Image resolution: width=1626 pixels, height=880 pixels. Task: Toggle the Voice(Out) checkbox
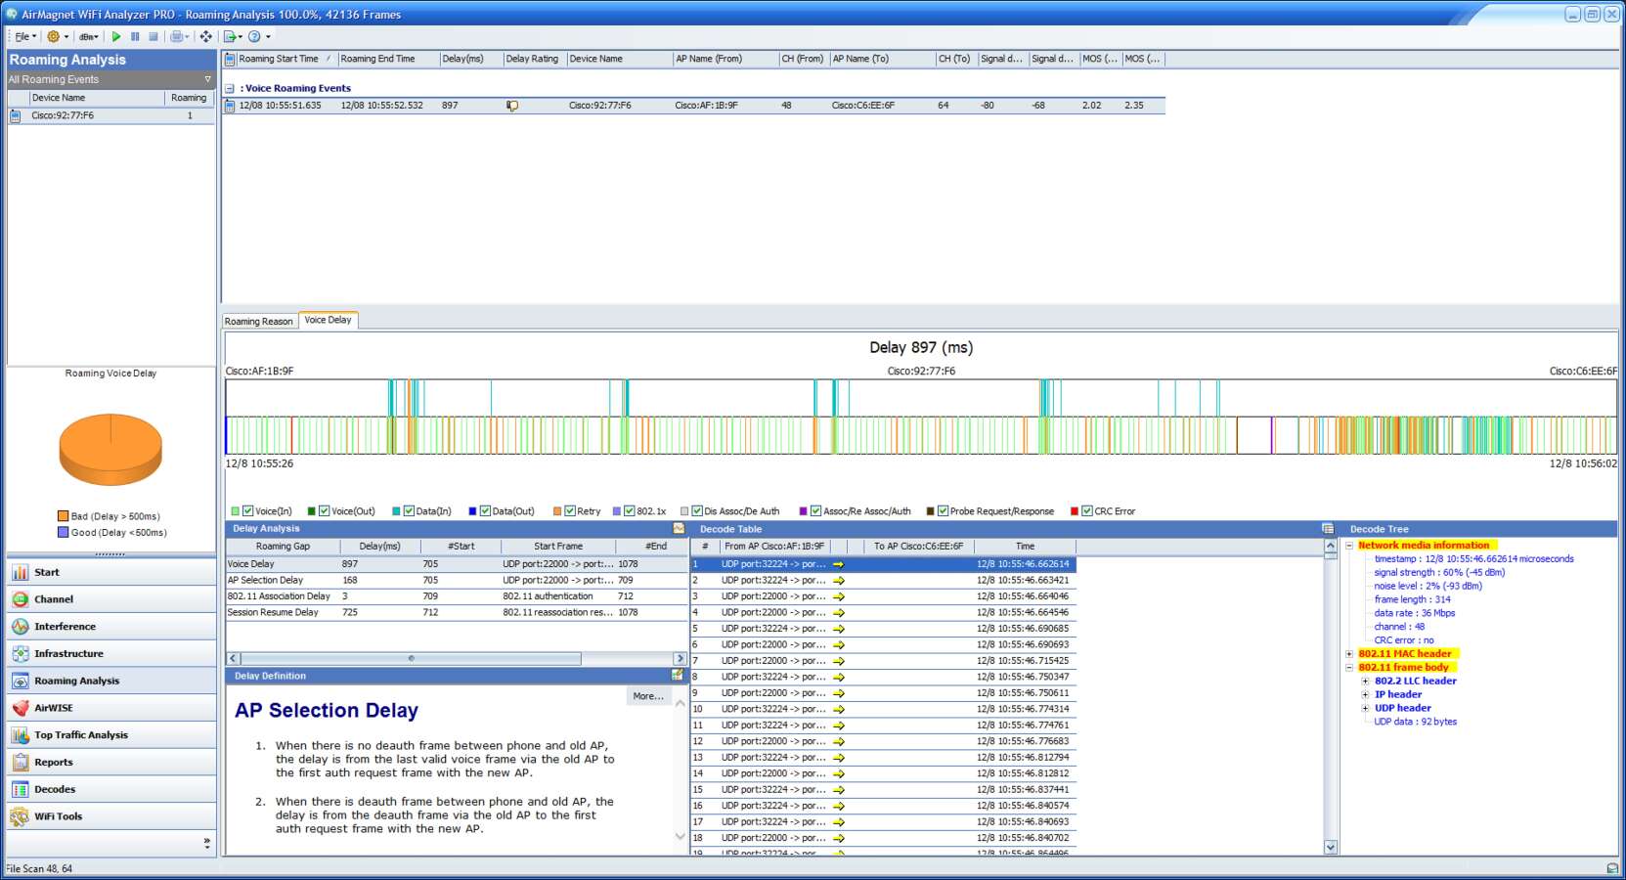click(x=325, y=510)
